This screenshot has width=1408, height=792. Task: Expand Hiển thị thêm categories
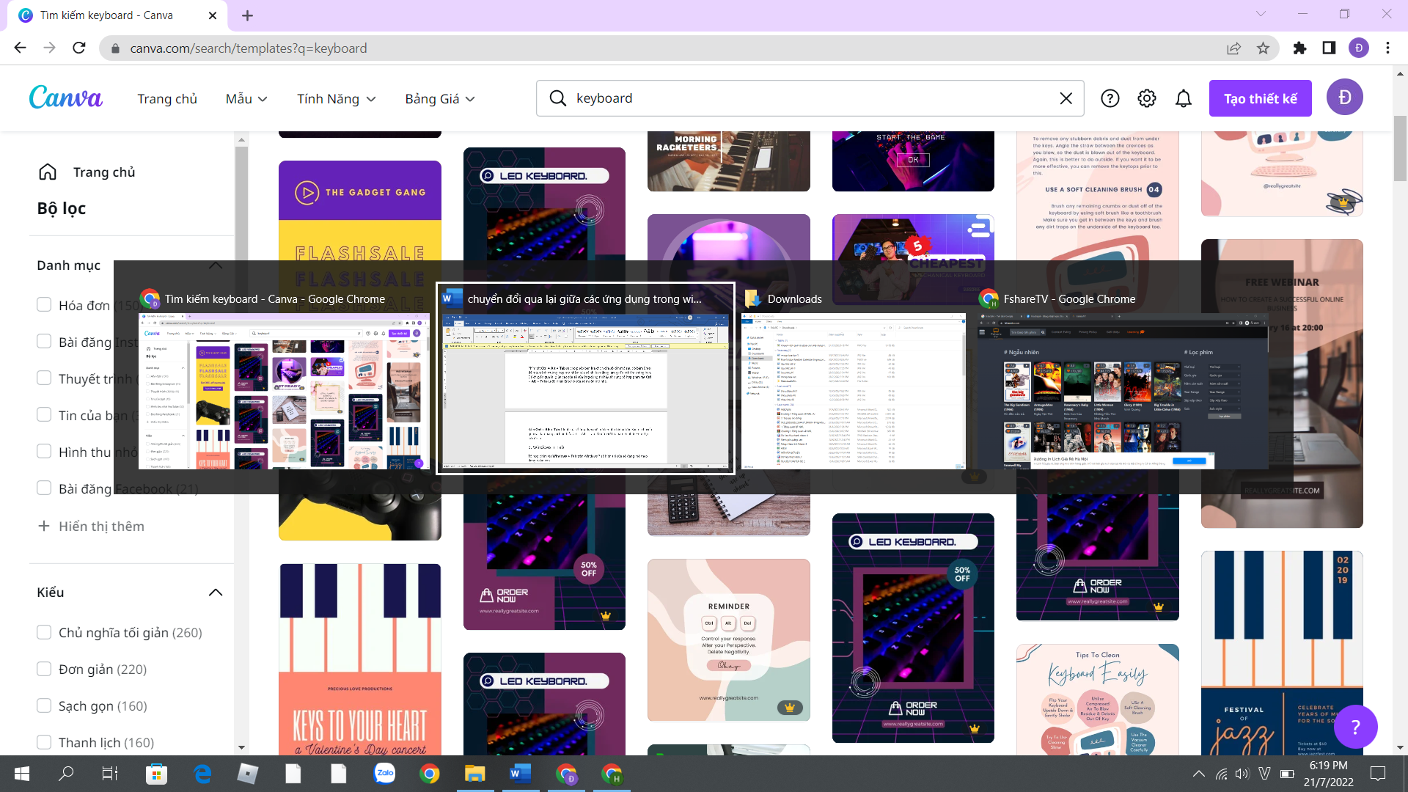[x=91, y=526]
